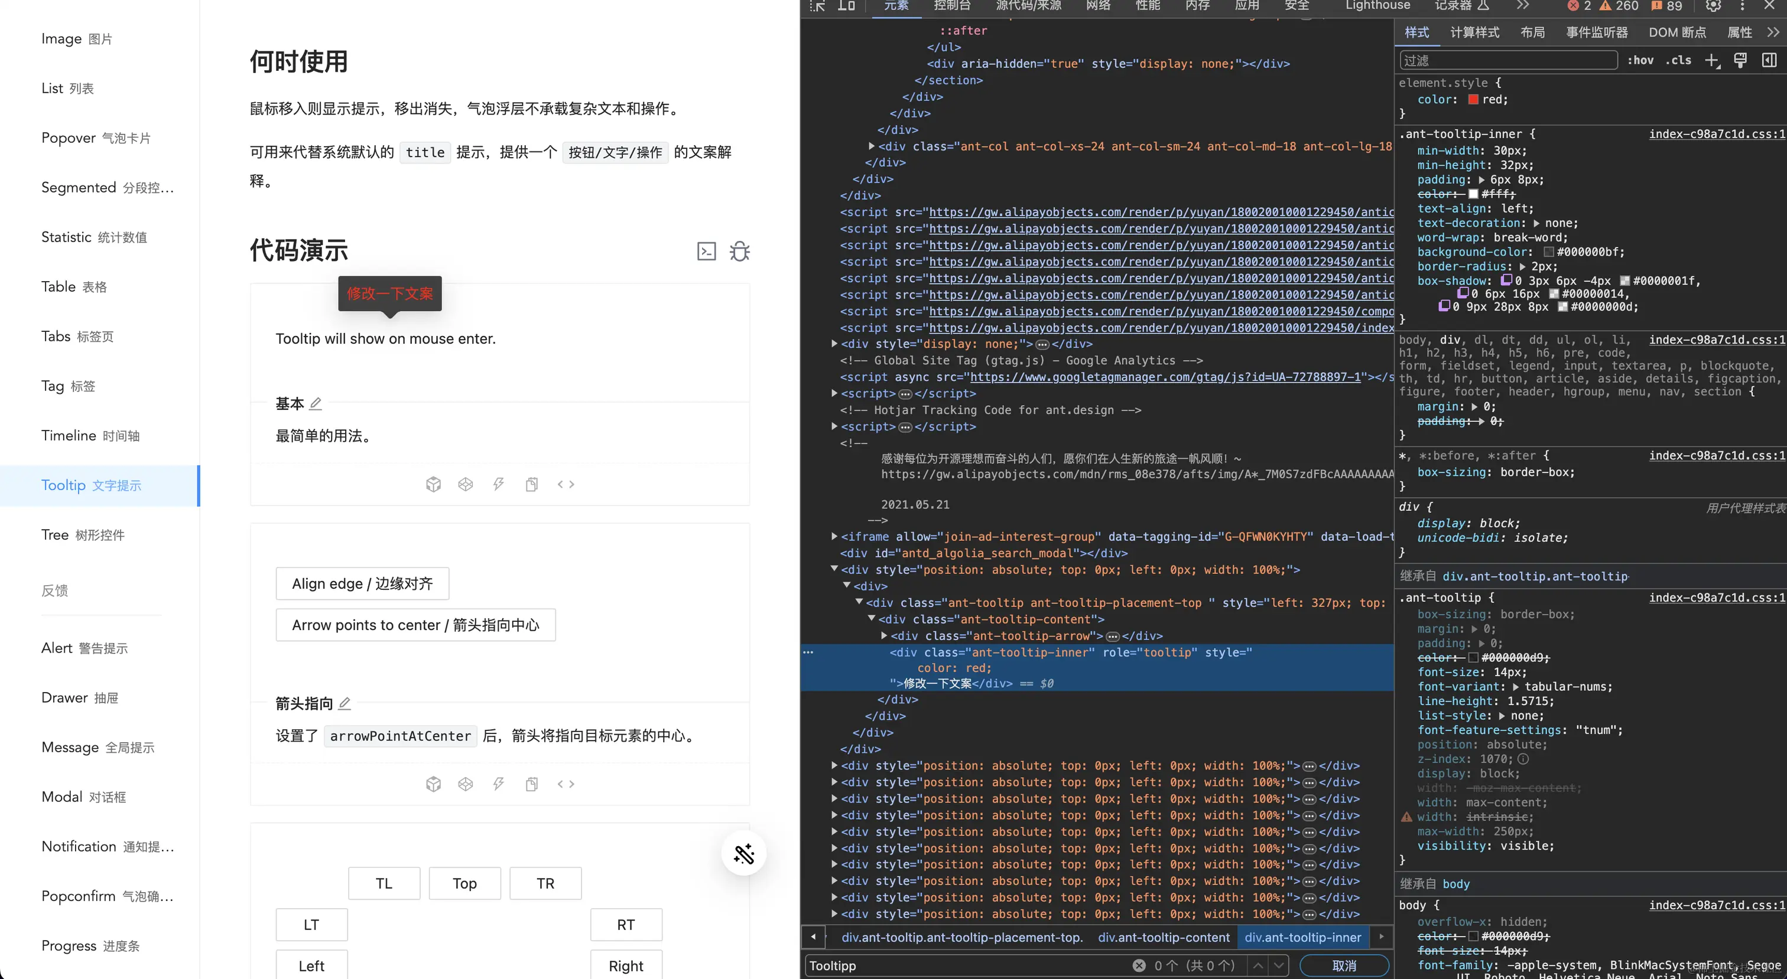The image size is (1787, 979).
Task: Click the Align edge / 边缘对齐 button
Action: coord(362,584)
